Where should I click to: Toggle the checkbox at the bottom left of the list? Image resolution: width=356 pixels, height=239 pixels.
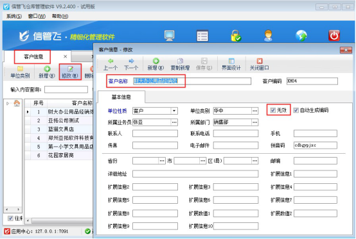point(10,218)
